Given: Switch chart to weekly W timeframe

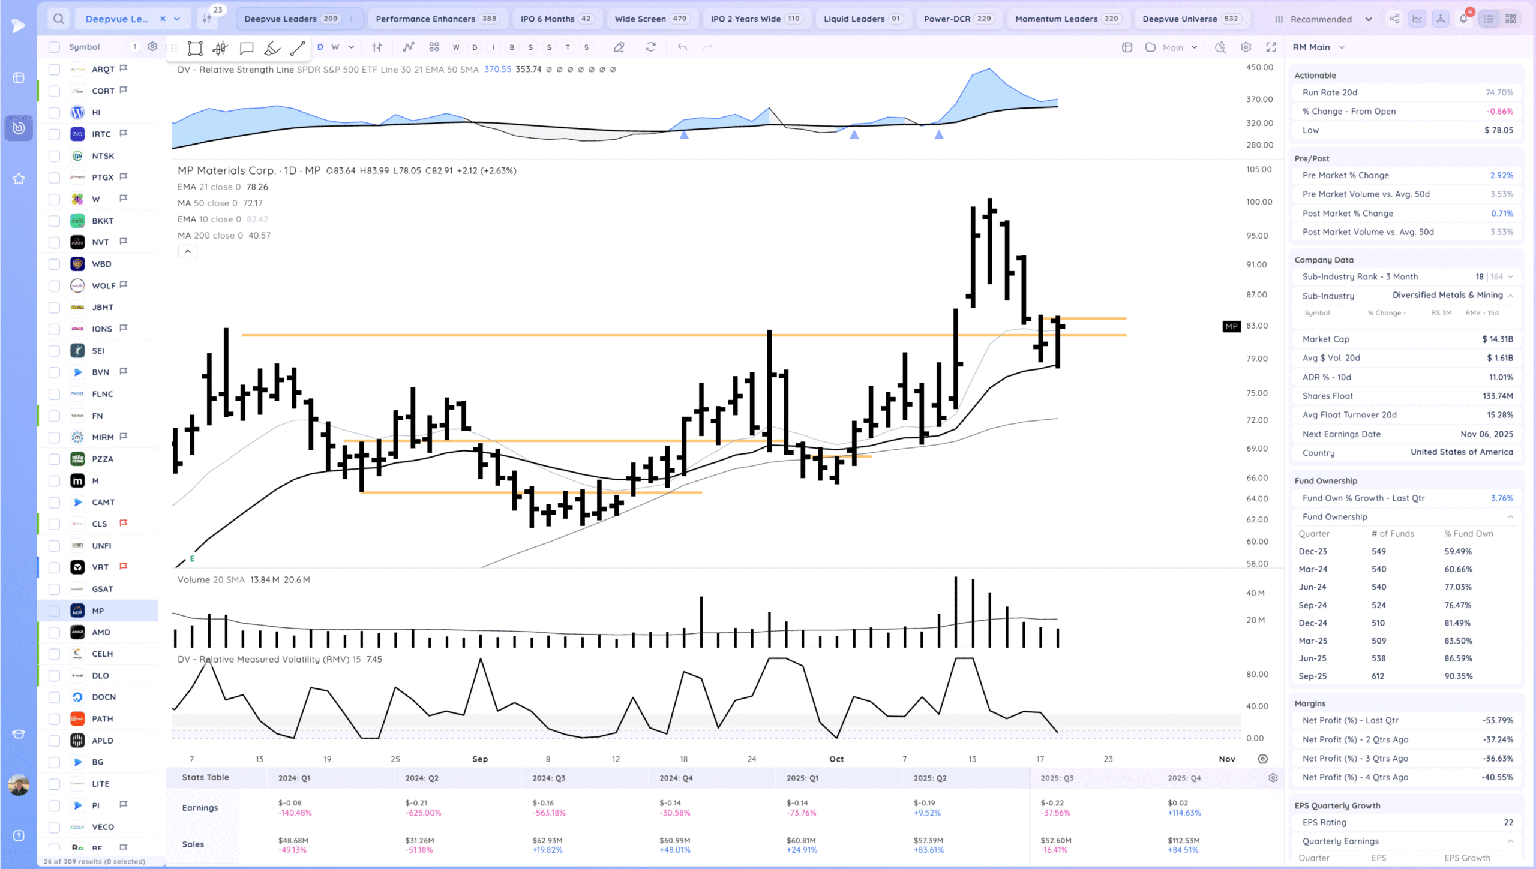Looking at the screenshot, I should (x=335, y=47).
